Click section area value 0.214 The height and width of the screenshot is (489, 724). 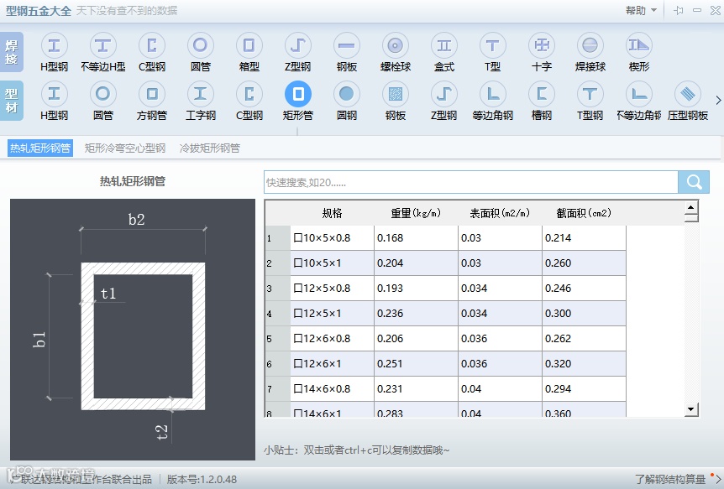point(584,238)
